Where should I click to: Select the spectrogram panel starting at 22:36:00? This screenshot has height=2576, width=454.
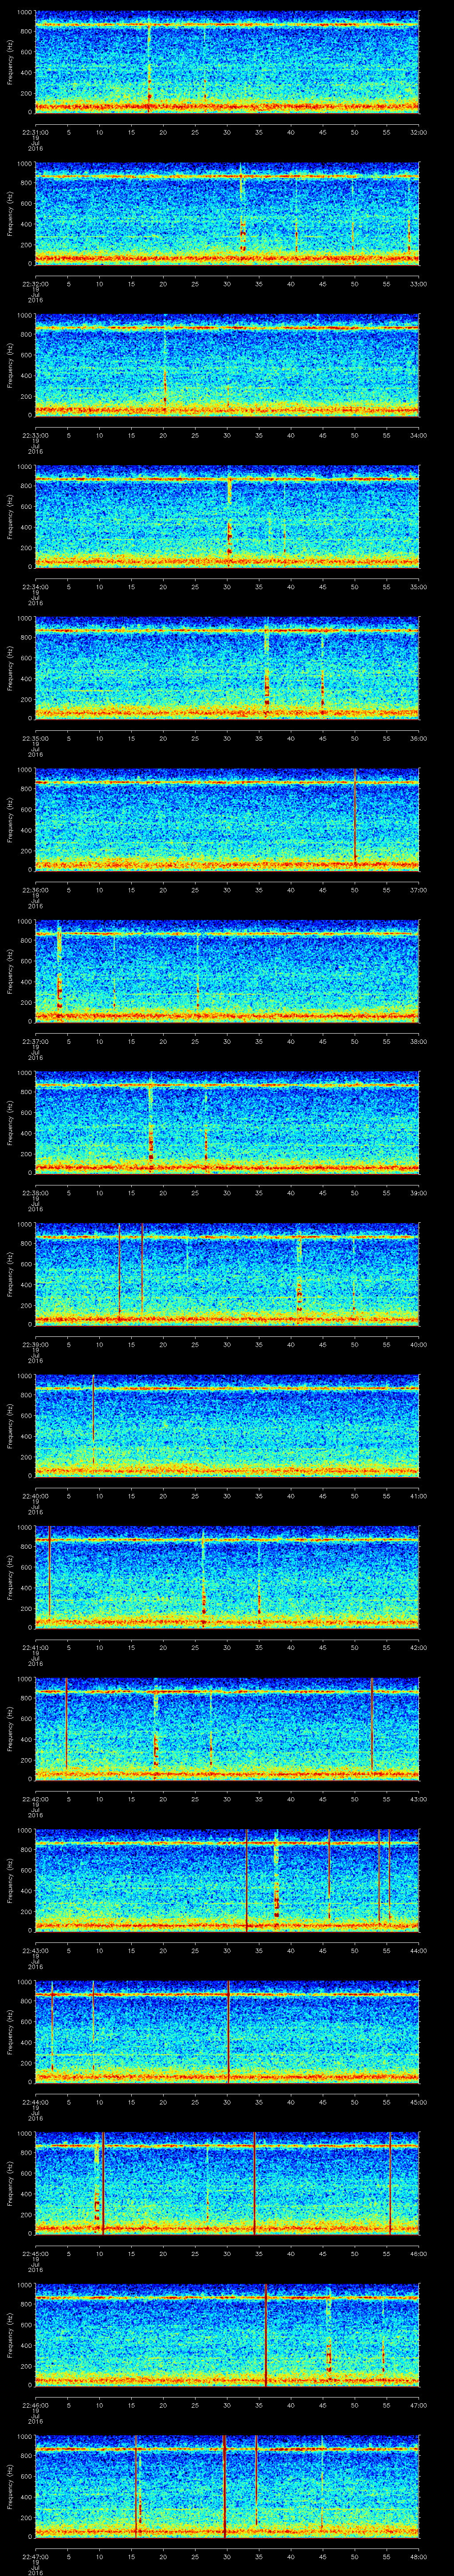(227, 819)
